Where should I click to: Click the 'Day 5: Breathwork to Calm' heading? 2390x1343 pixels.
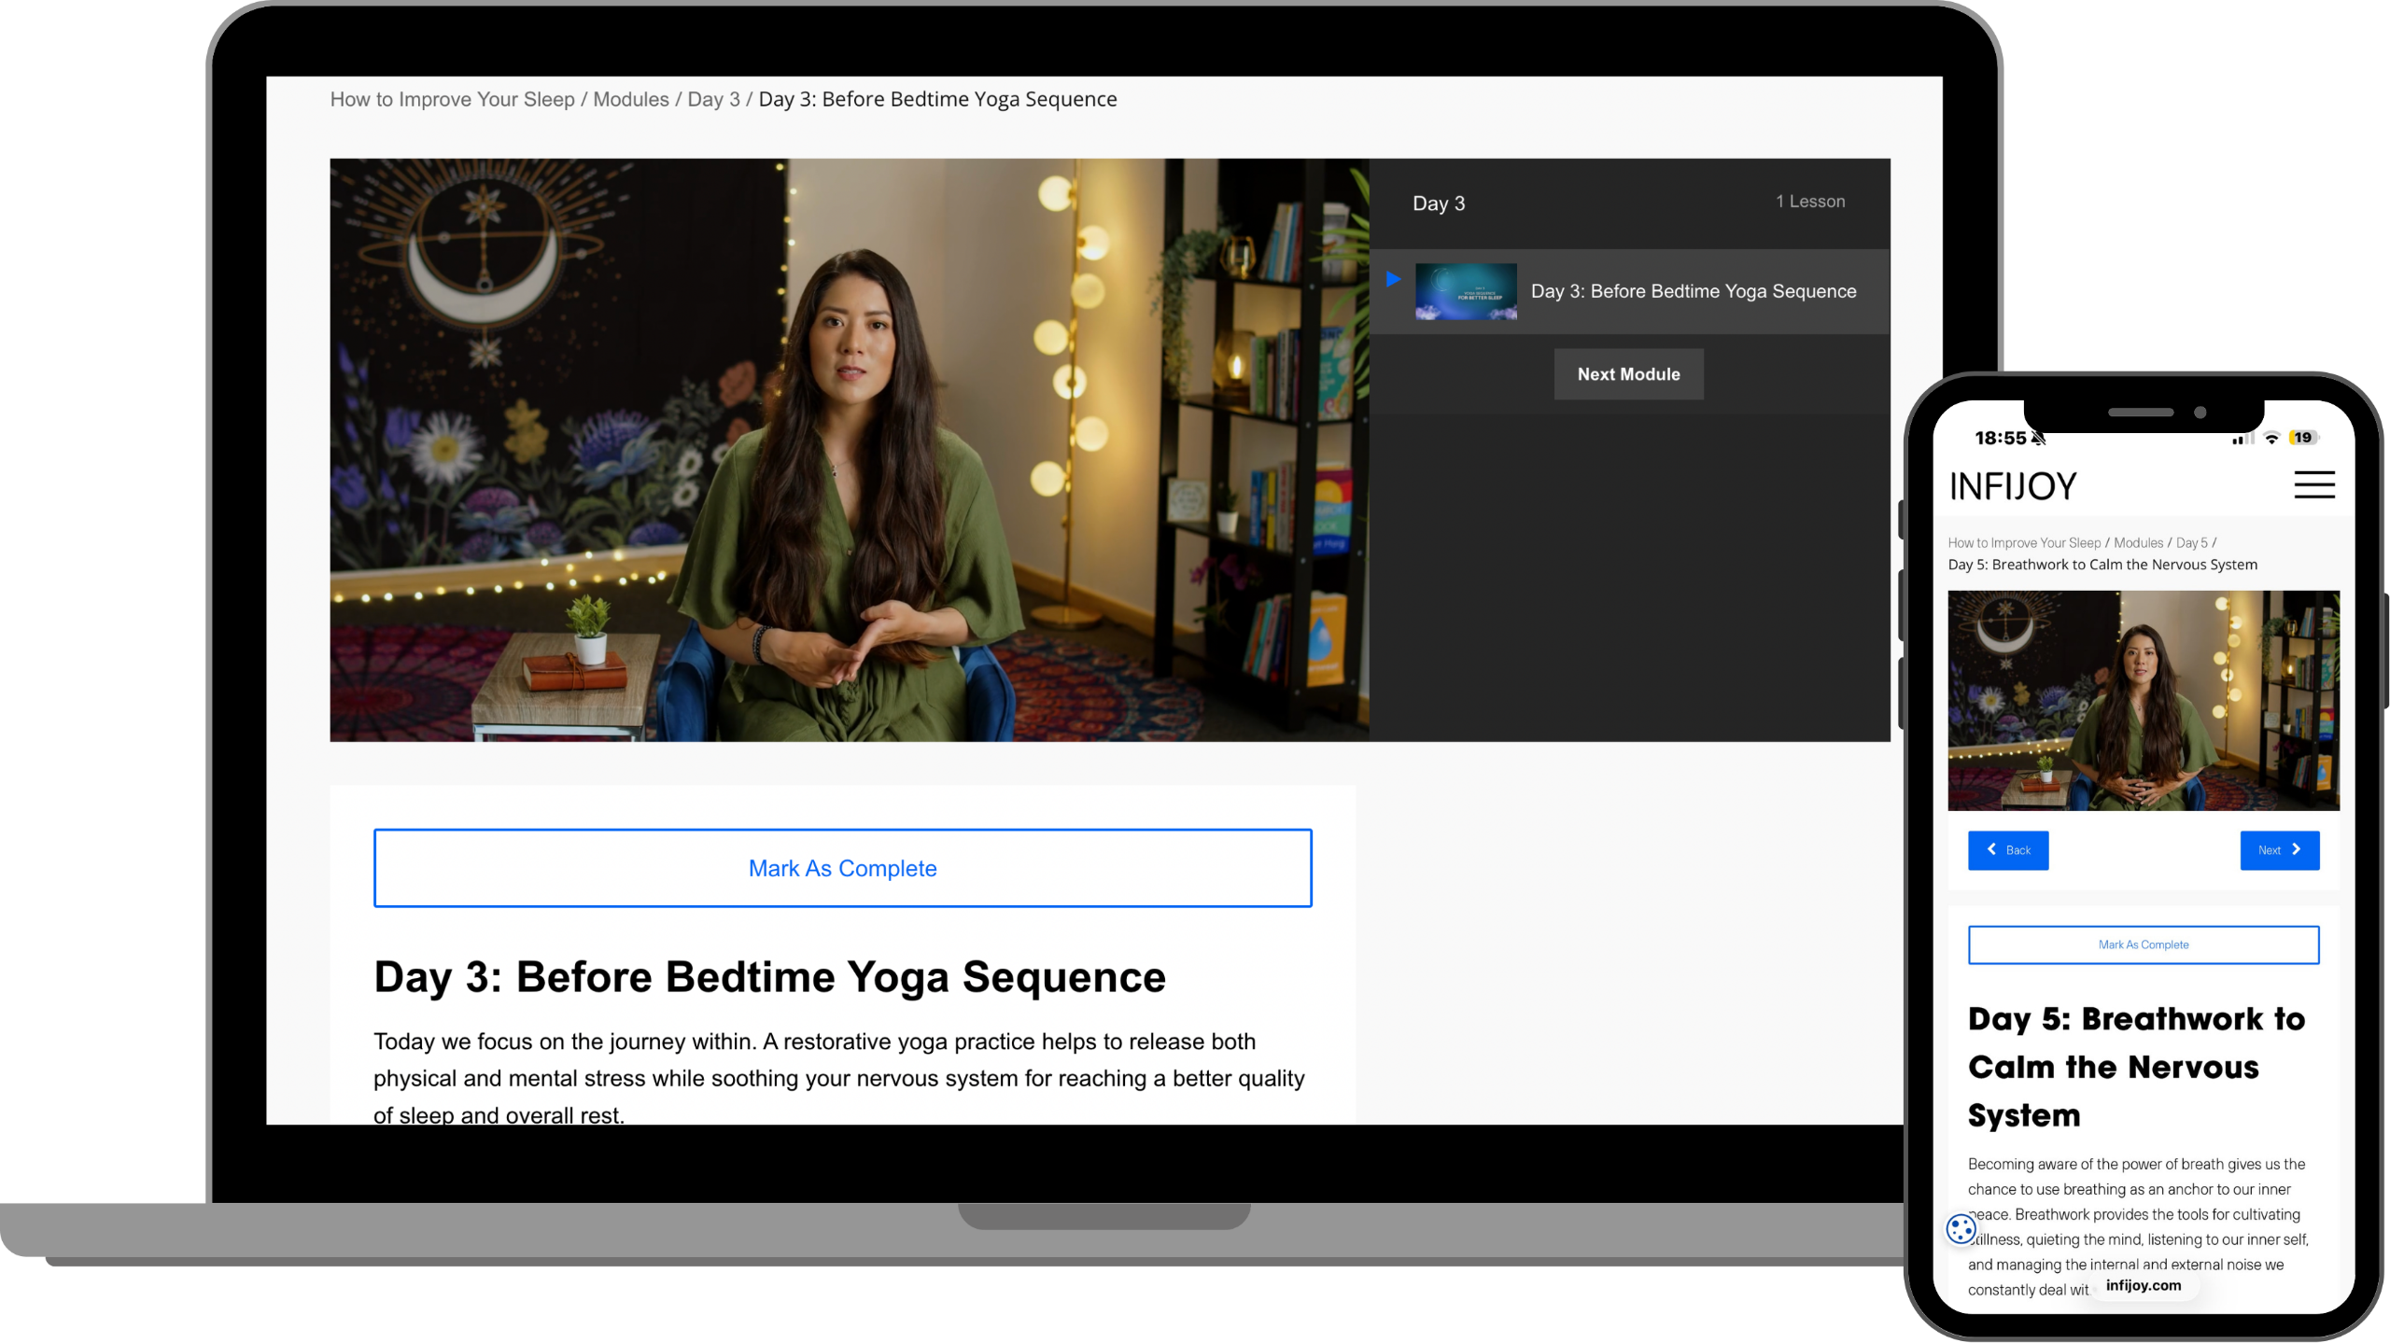[2136, 1067]
